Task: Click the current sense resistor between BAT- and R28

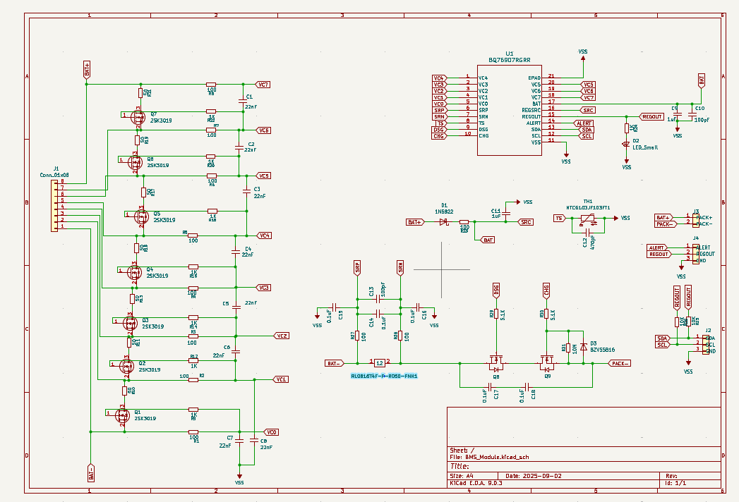Action: (379, 363)
